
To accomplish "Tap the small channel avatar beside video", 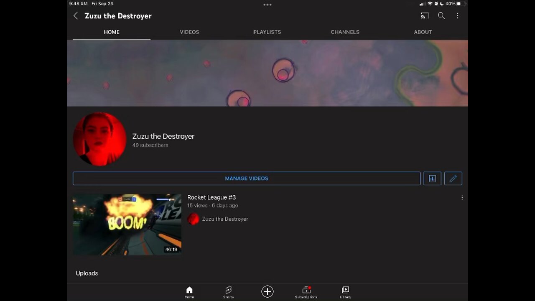I will [x=193, y=219].
